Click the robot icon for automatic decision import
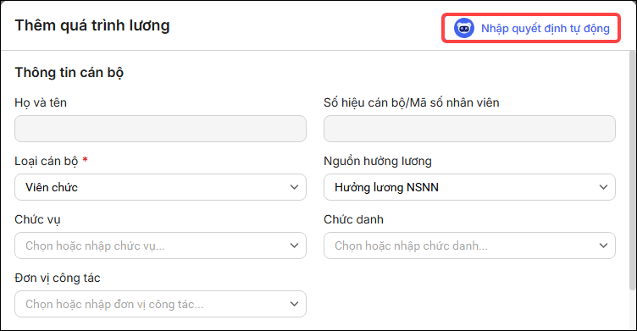This screenshot has height=331, width=637. (464, 29)
